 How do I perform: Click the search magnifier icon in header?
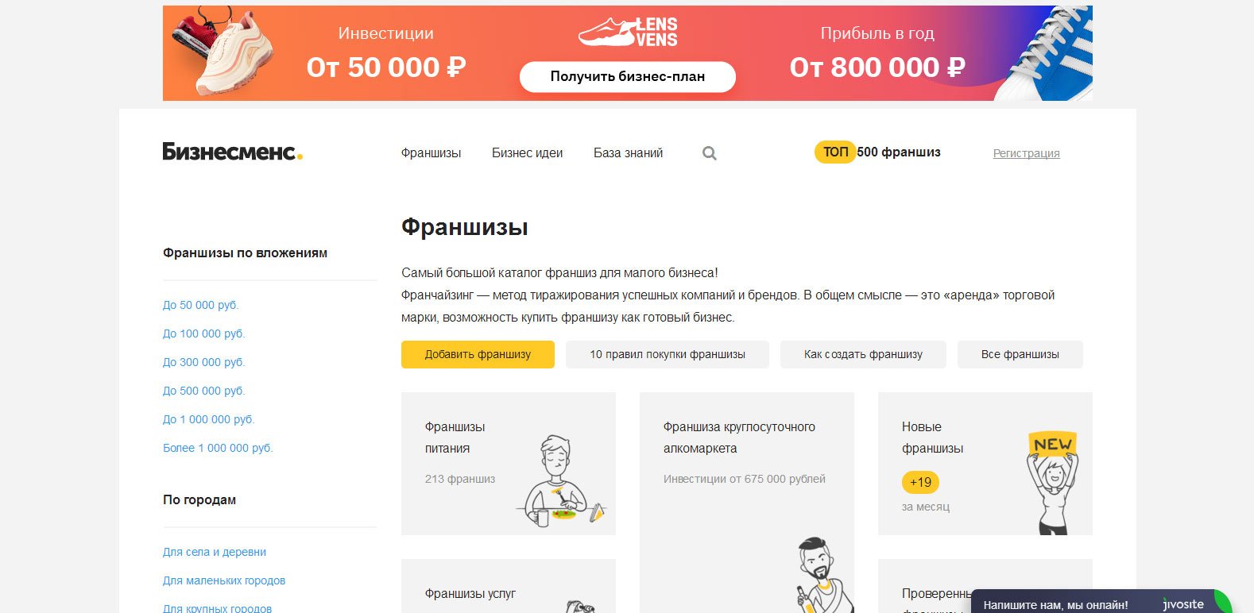tap(710, 153)
